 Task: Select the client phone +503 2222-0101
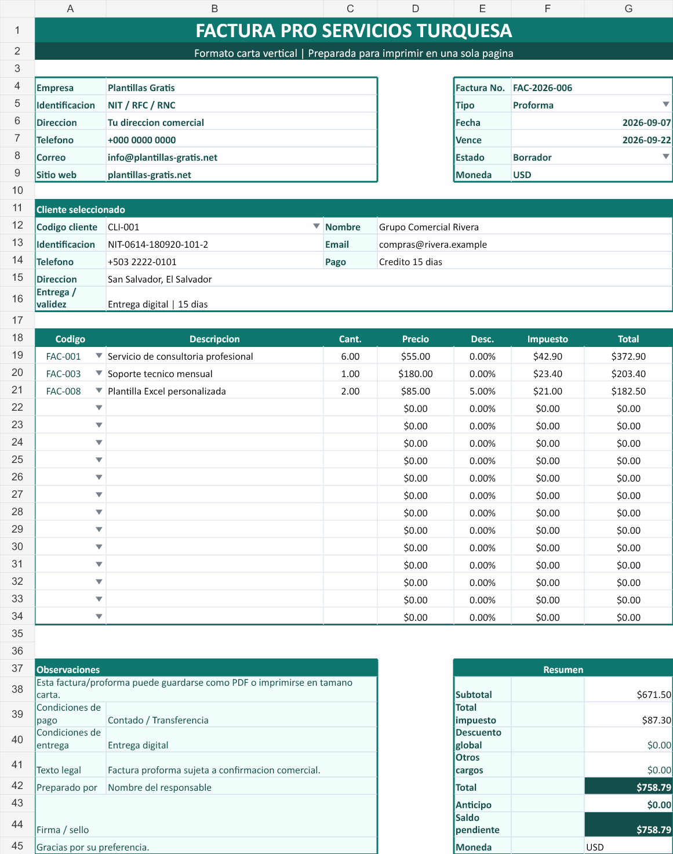(214, 262)
